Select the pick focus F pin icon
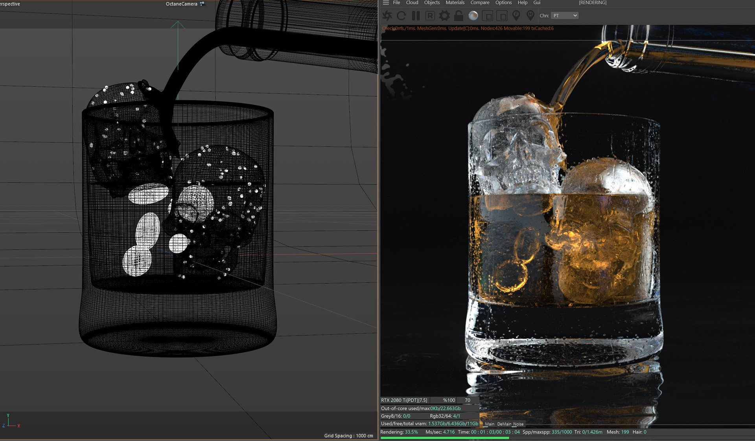This screenshot has height=441, width=755. [516, 16]
